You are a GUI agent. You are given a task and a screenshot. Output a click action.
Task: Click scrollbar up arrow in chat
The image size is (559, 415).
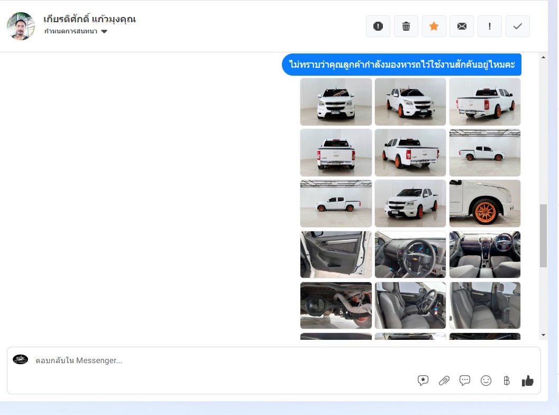(x=543, y=57)
